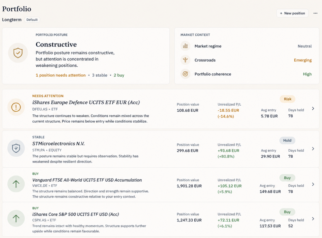Click the Buy badge on iShares Core S&P 500
Screen dimensions: 322x238
coord(287,212)
